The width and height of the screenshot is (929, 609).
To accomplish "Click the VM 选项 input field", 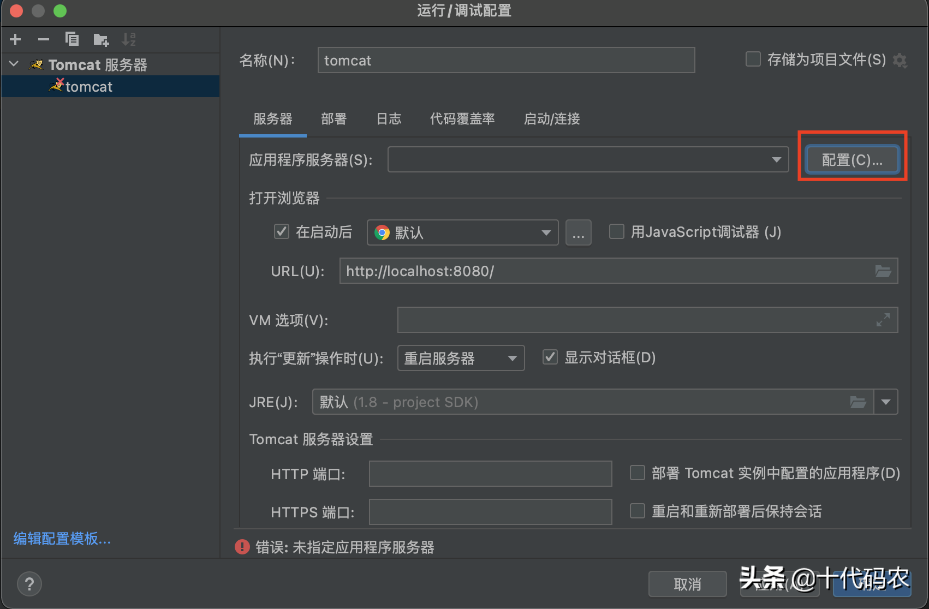I will pos(647,320).
